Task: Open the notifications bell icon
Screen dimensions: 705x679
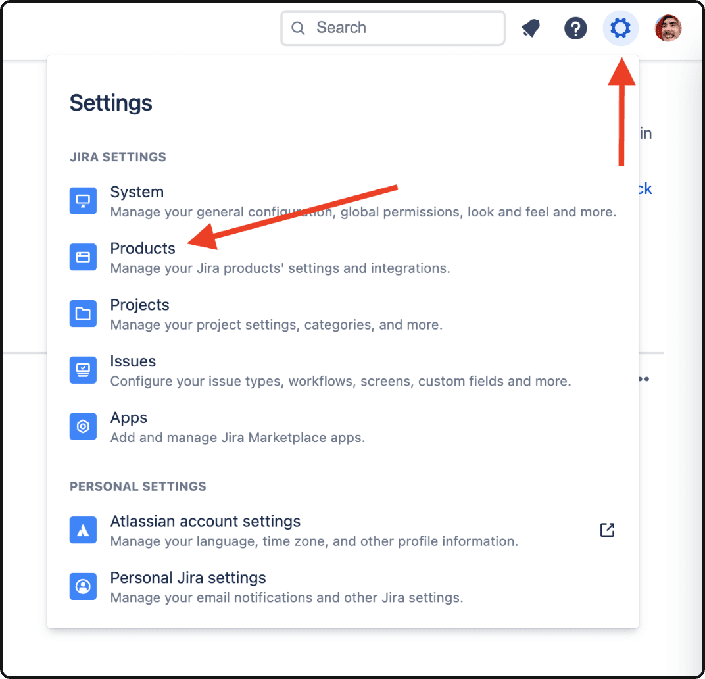Action: click(531, 28)
